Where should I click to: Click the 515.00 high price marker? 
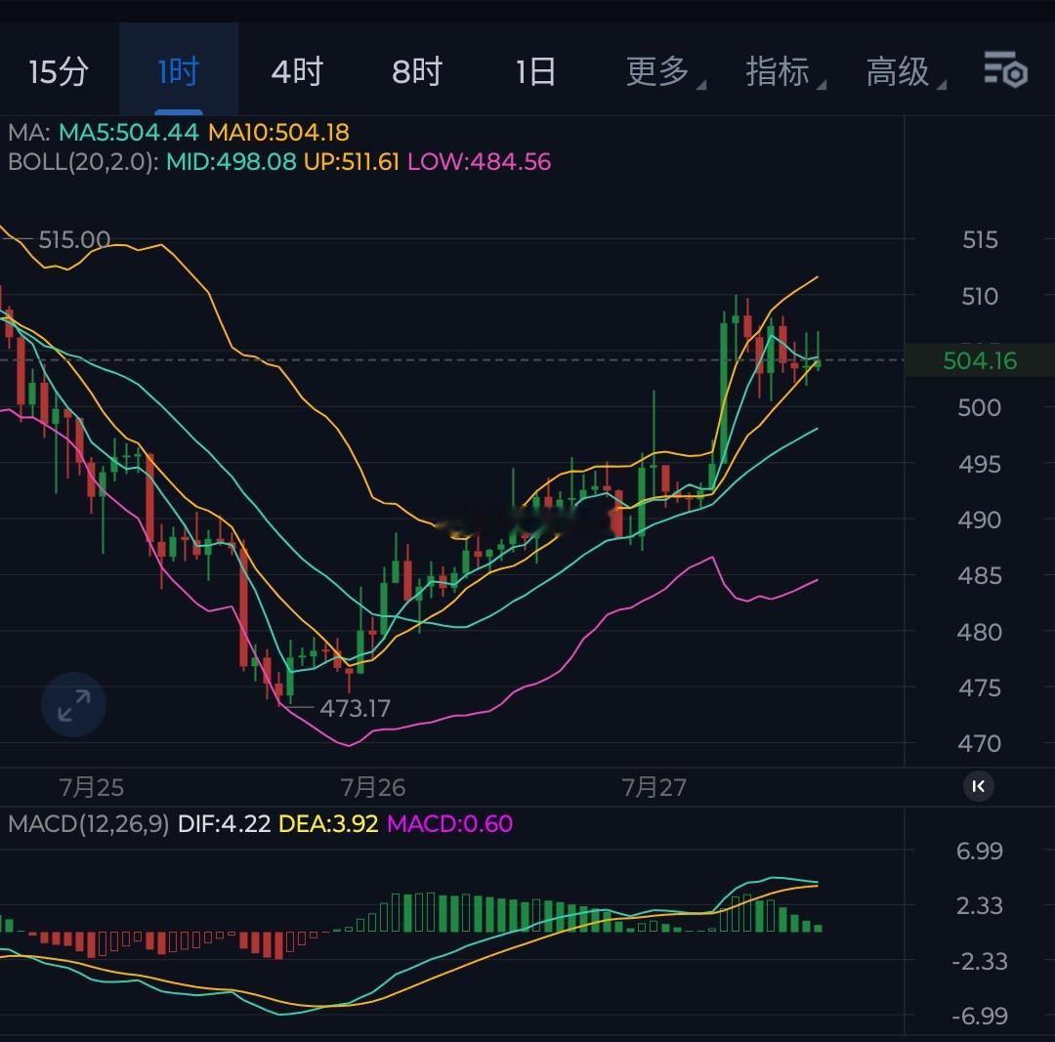tap(74, 239)
